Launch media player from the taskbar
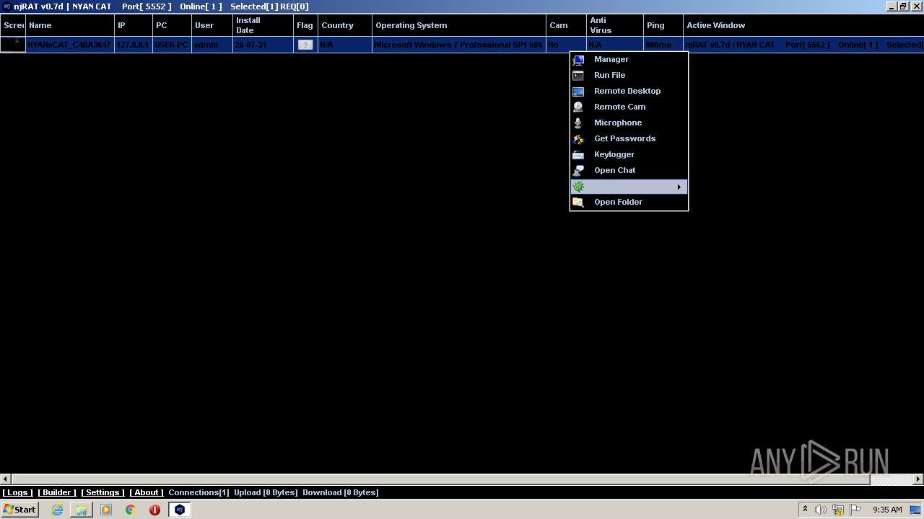Viewport: 924px width, 519px height. (106, 510)
